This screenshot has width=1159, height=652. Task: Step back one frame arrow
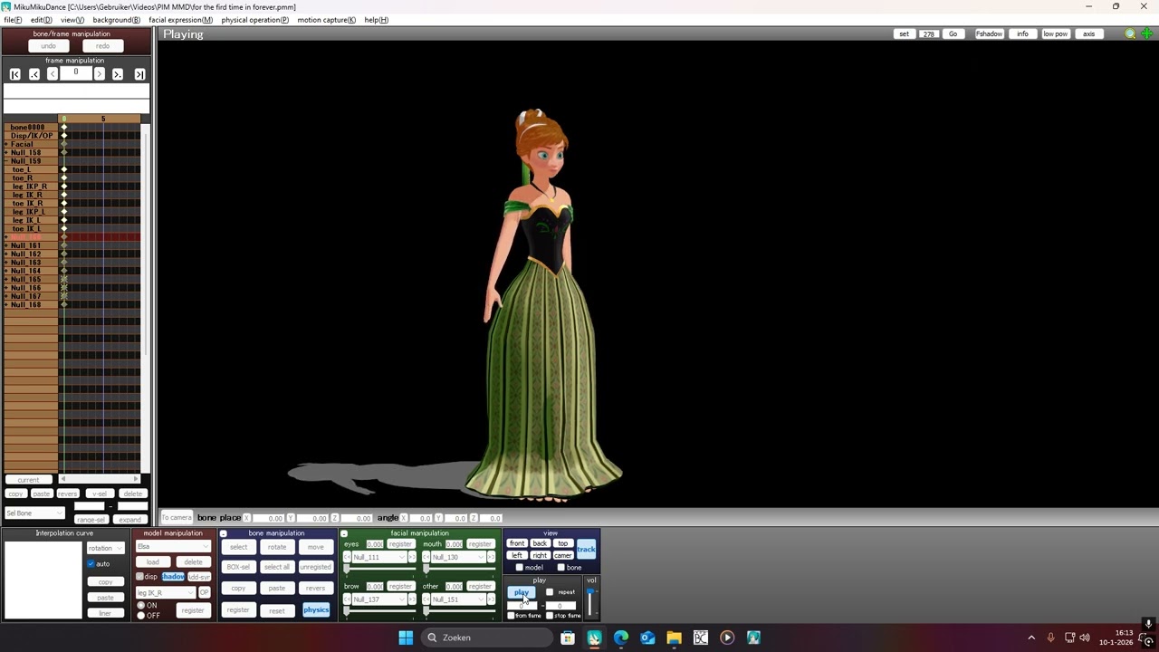pyautogui.click(x=53, y=74)
